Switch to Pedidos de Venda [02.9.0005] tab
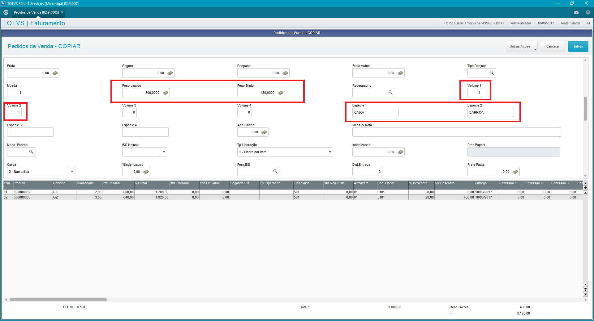This screenshot has width=594, height=321. (x=36, y=12)
